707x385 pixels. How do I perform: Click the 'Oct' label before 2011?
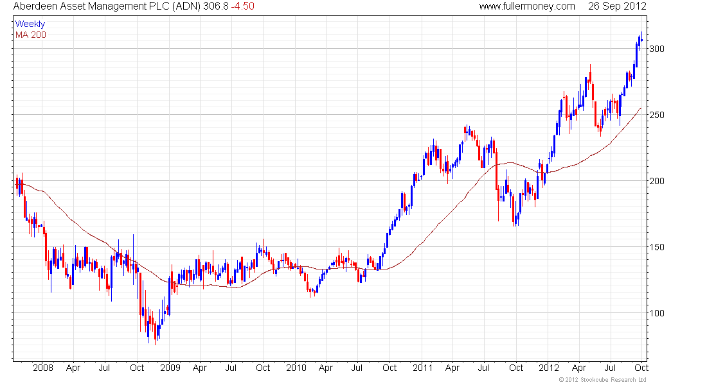pos(389,368)
